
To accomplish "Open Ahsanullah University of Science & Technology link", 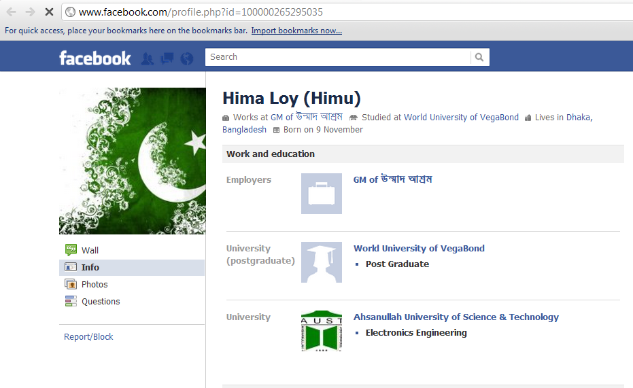I will click(x=456, y=317).
